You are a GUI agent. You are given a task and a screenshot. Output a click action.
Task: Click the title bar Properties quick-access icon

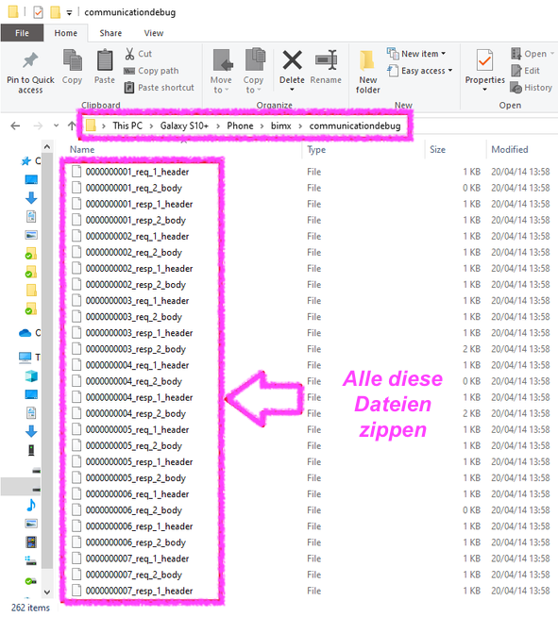point(38,12)
